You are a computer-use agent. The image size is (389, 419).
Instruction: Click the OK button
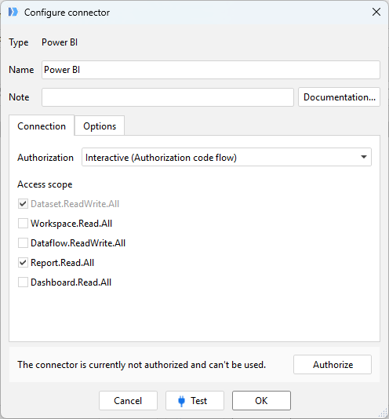[x=261, y=401]
